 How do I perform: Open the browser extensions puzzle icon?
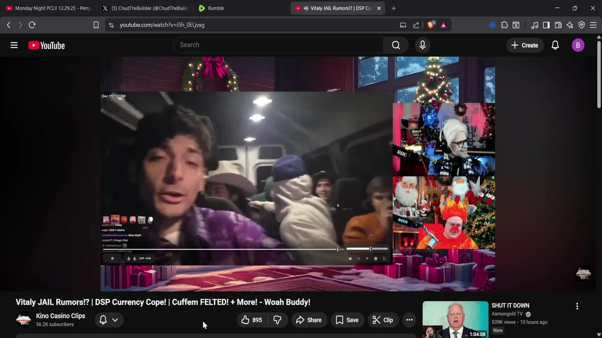[x=504, y=25]
